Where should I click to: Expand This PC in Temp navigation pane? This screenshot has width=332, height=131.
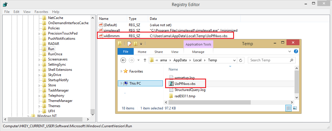tap(121, 83)
